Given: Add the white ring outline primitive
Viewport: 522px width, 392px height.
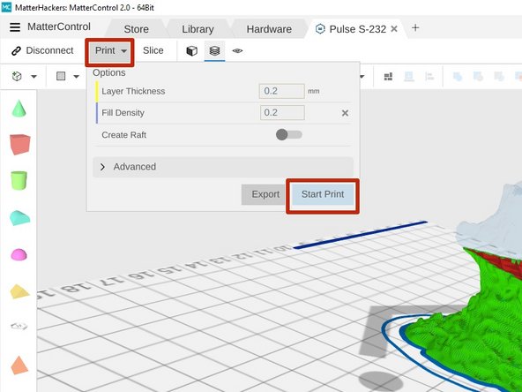Looking at the screenshot, I should (x=19, y=326).
